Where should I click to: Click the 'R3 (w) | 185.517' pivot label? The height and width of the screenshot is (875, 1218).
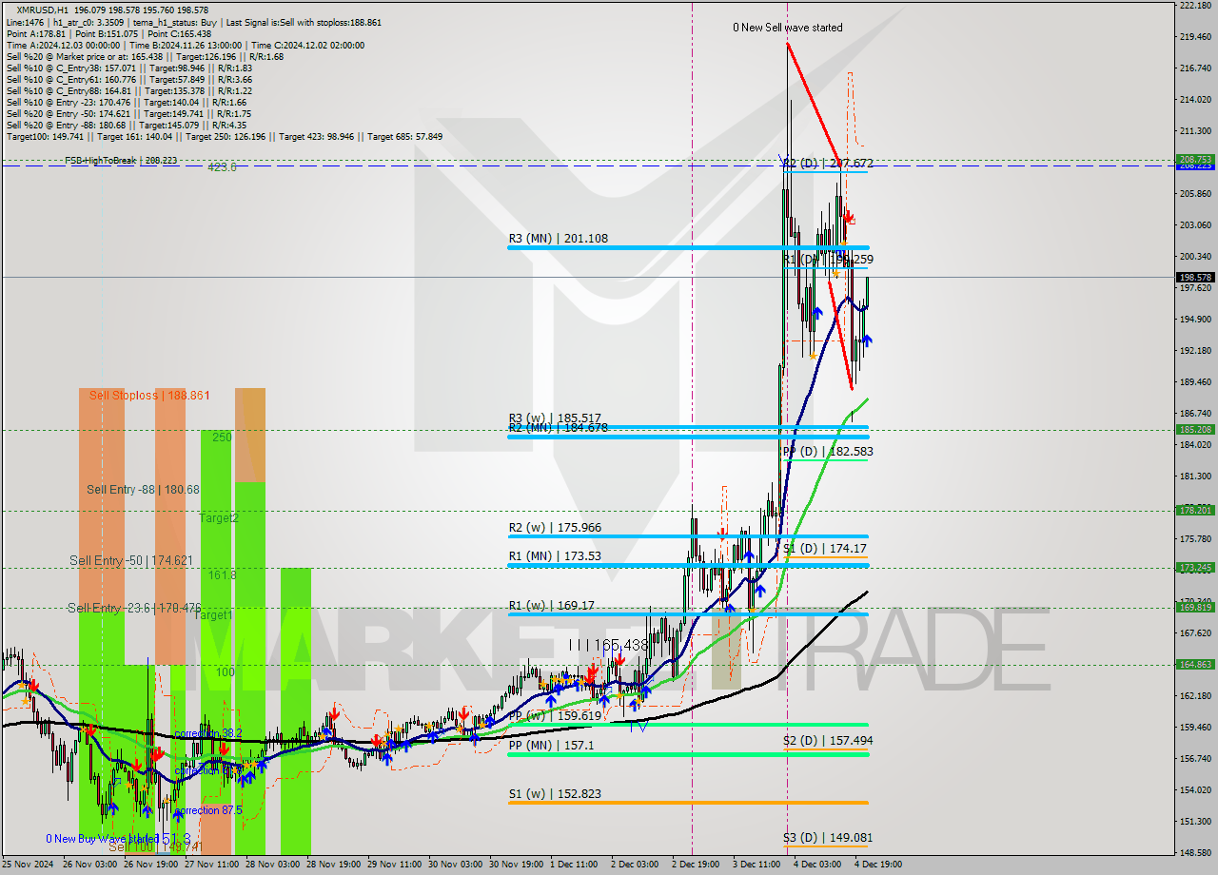(x=555, y=418)
